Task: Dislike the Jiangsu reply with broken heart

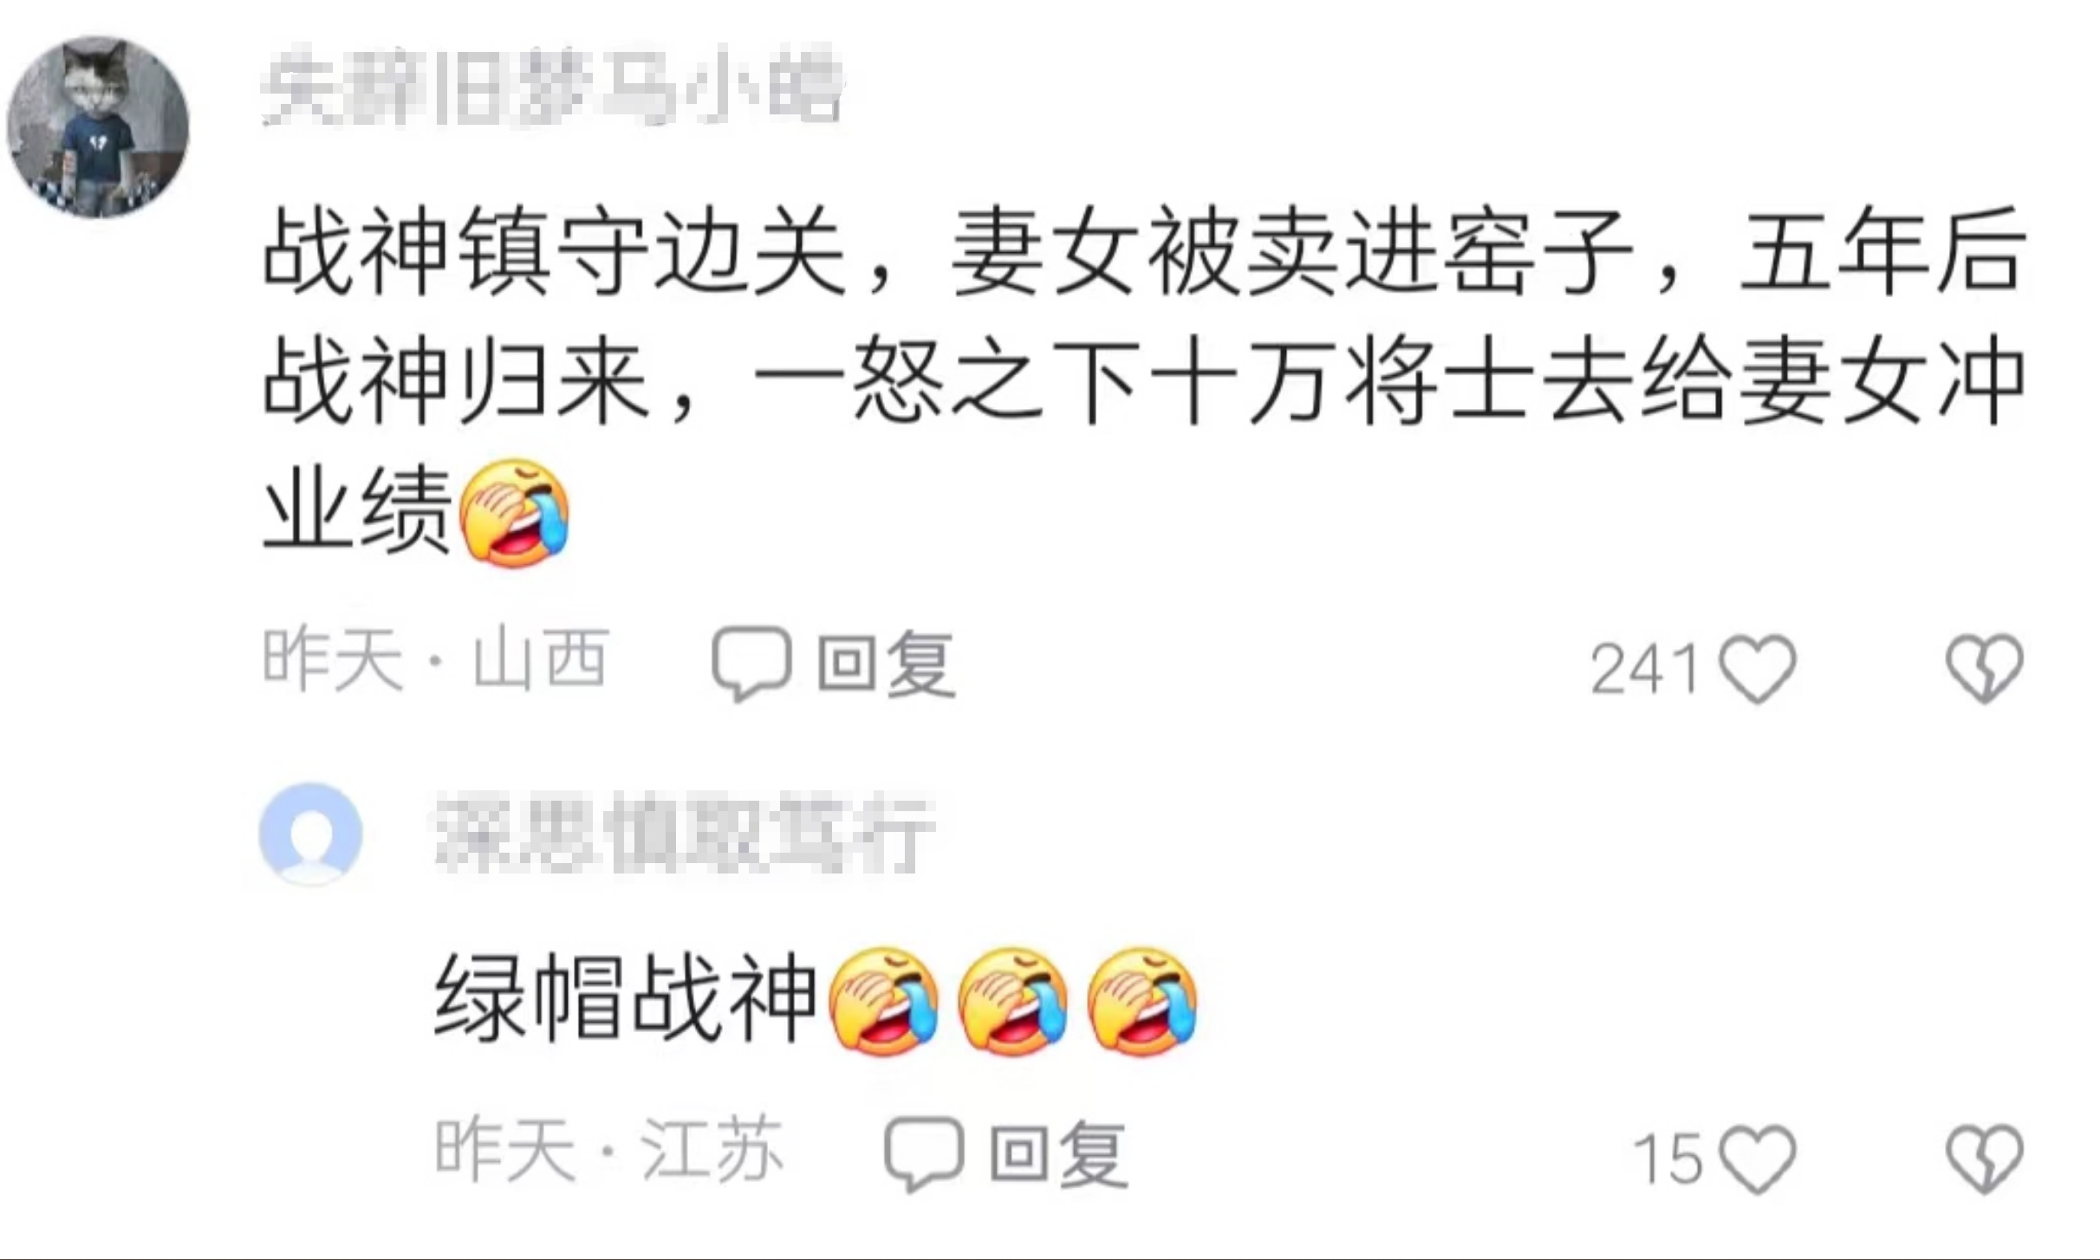Action: coord(1984,1159)
